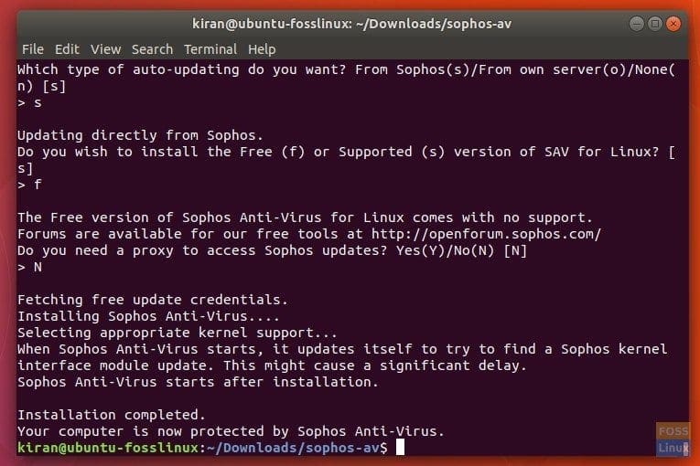This screenshot has width=700, height=466.
Task: Click the '> f' response line
Action: (29, 185)
